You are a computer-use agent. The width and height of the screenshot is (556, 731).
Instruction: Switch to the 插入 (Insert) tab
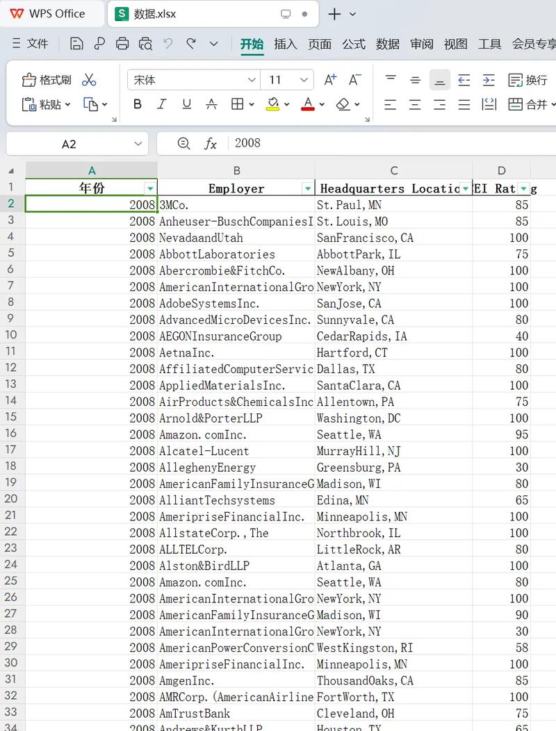click(285, 44)
